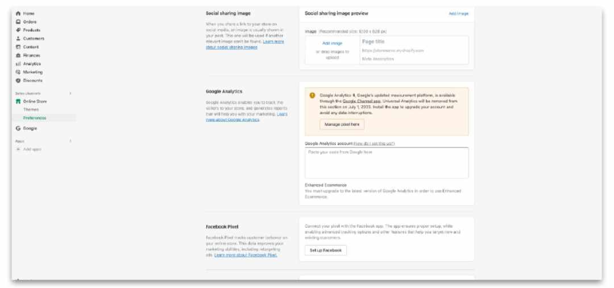Image resolution: width=614 pixels, height=288 pixels.
Task: Click the Marketing icon in sidebar
Action: pos(18,72)
